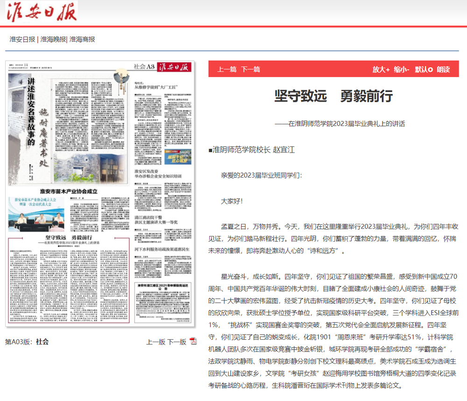Screen dimensions: 467x401
Task: Switch to the 淮海商报 edition
Action: [82, 39]
